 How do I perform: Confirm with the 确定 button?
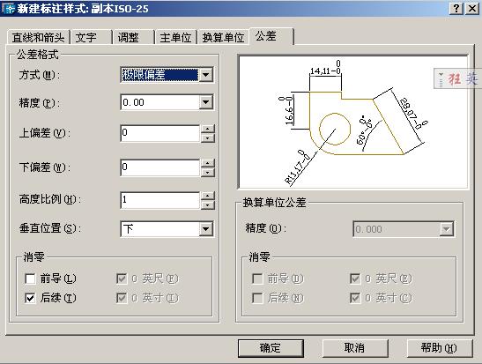tap(271, 348)
